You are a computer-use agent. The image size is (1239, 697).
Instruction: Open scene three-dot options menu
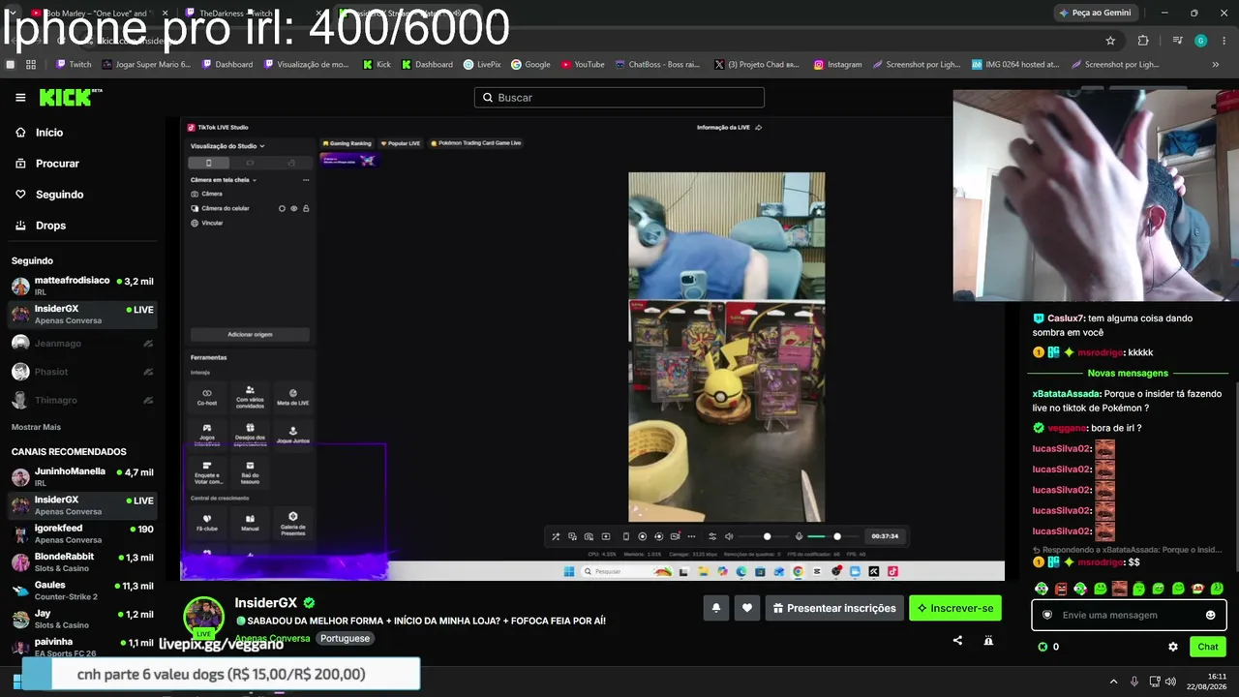point(306,180)
